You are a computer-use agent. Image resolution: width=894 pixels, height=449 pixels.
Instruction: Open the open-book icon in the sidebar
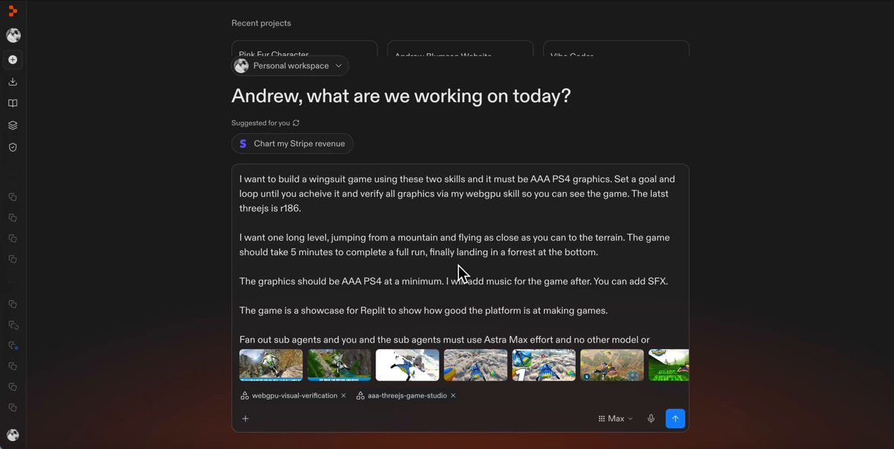click(13, 104)
